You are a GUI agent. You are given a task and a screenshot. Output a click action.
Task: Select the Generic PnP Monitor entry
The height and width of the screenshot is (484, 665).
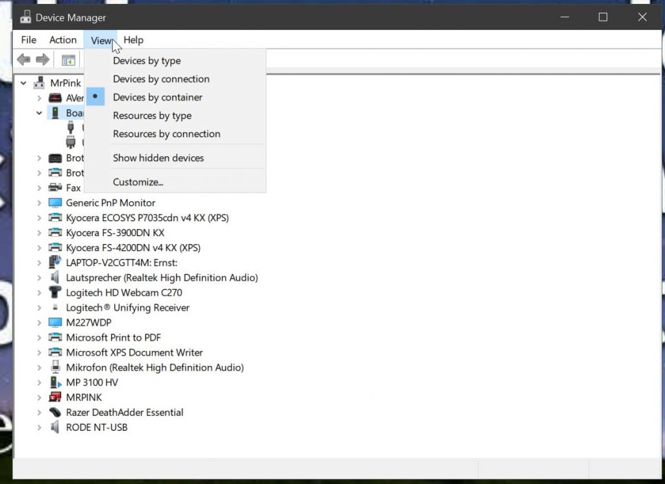point(110,202)
